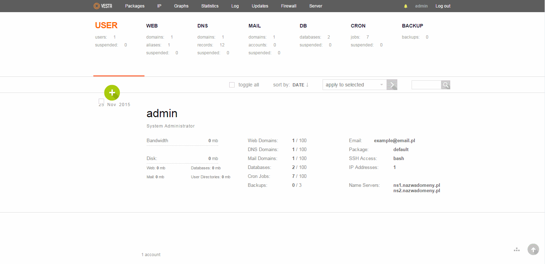The image size is (545, 264).
Task: Click the green add user plus button
Action: (x=112, y=93)
